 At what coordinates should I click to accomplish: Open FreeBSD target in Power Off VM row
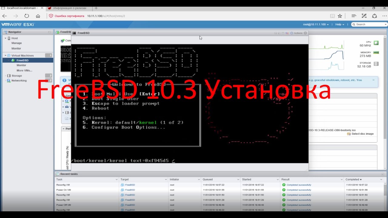pyautogui.click(x=130, y=205)
